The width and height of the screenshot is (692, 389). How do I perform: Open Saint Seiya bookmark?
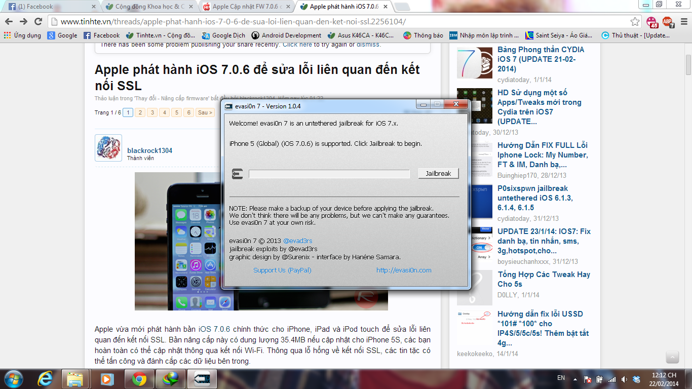(x=559, y=35)
